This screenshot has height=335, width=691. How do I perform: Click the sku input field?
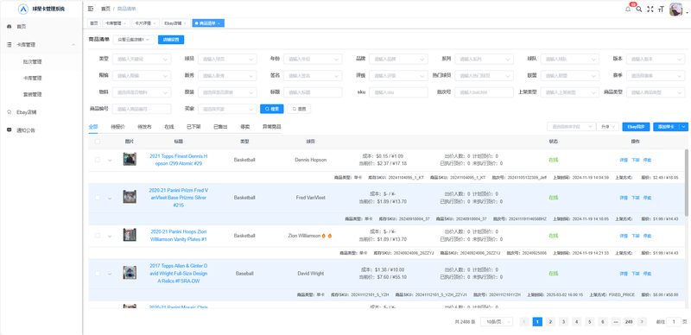click(x=398, y=92)
